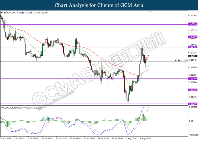Select the 1.12450 price level label
The height and width of the screenshot is (141, 198).
[x=193, y=47]
